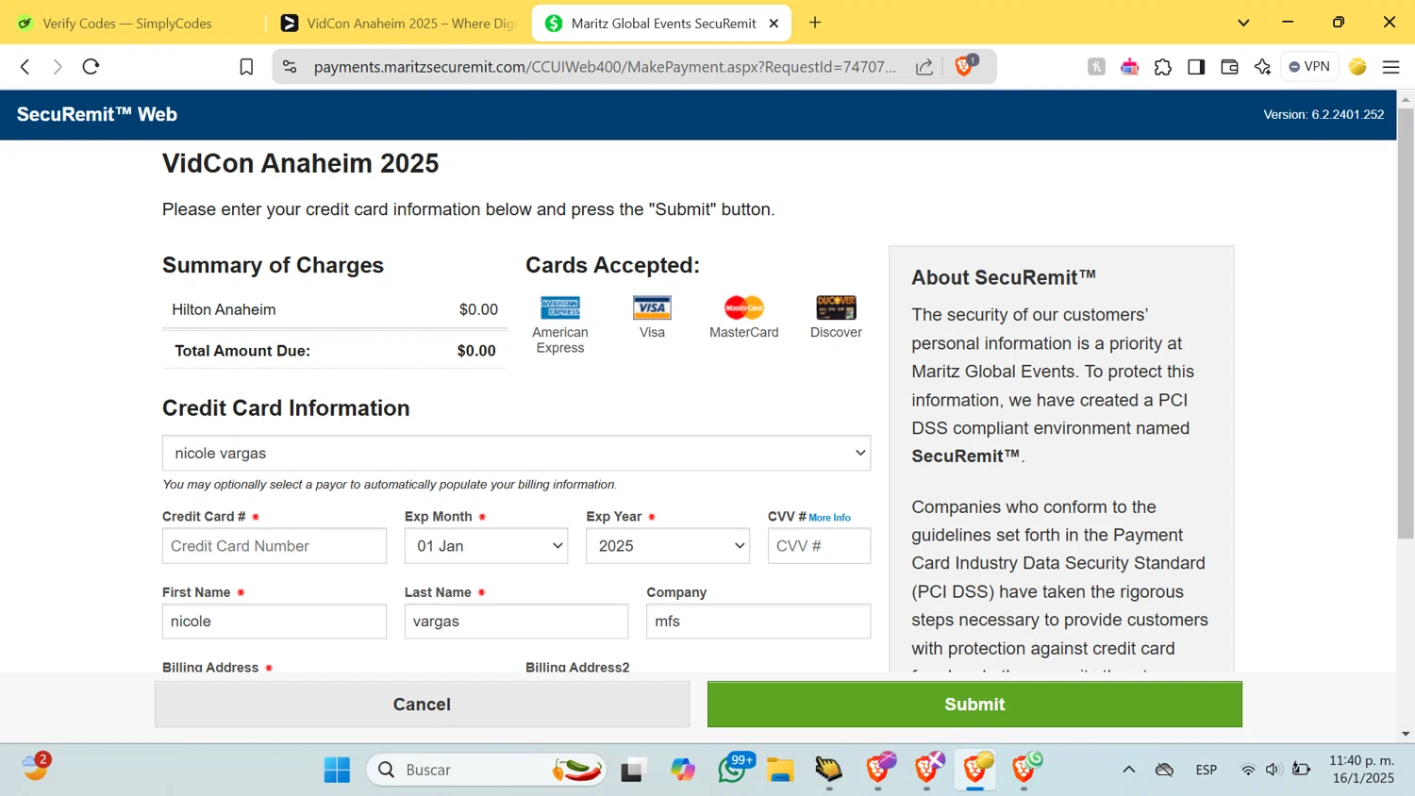Show hidden system tray icons
The image size is (1415, 796).
point(1128,770)
